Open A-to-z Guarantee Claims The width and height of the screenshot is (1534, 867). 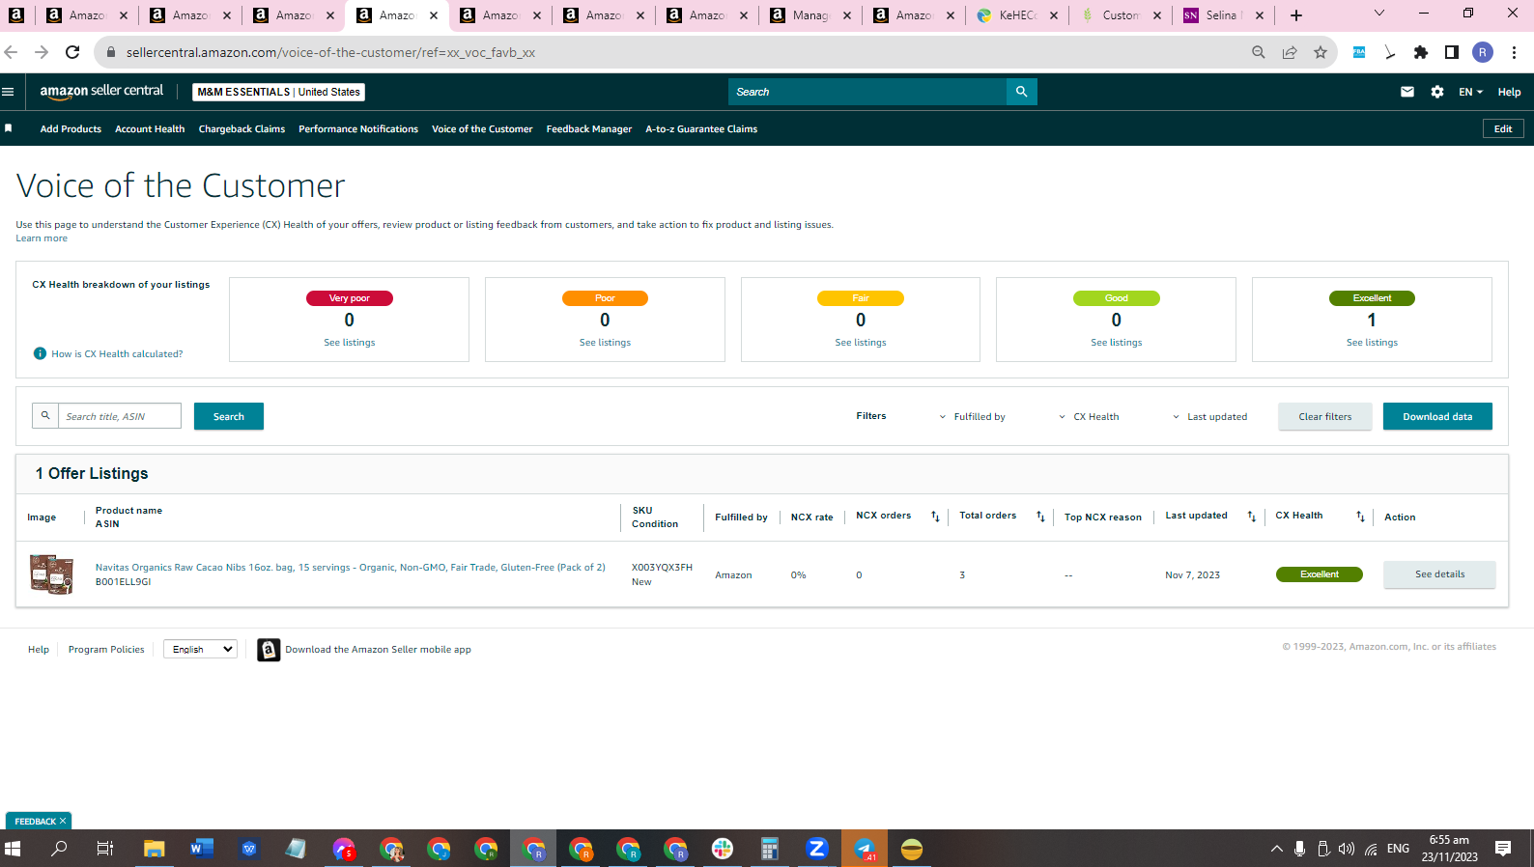[x=701, y=129]
